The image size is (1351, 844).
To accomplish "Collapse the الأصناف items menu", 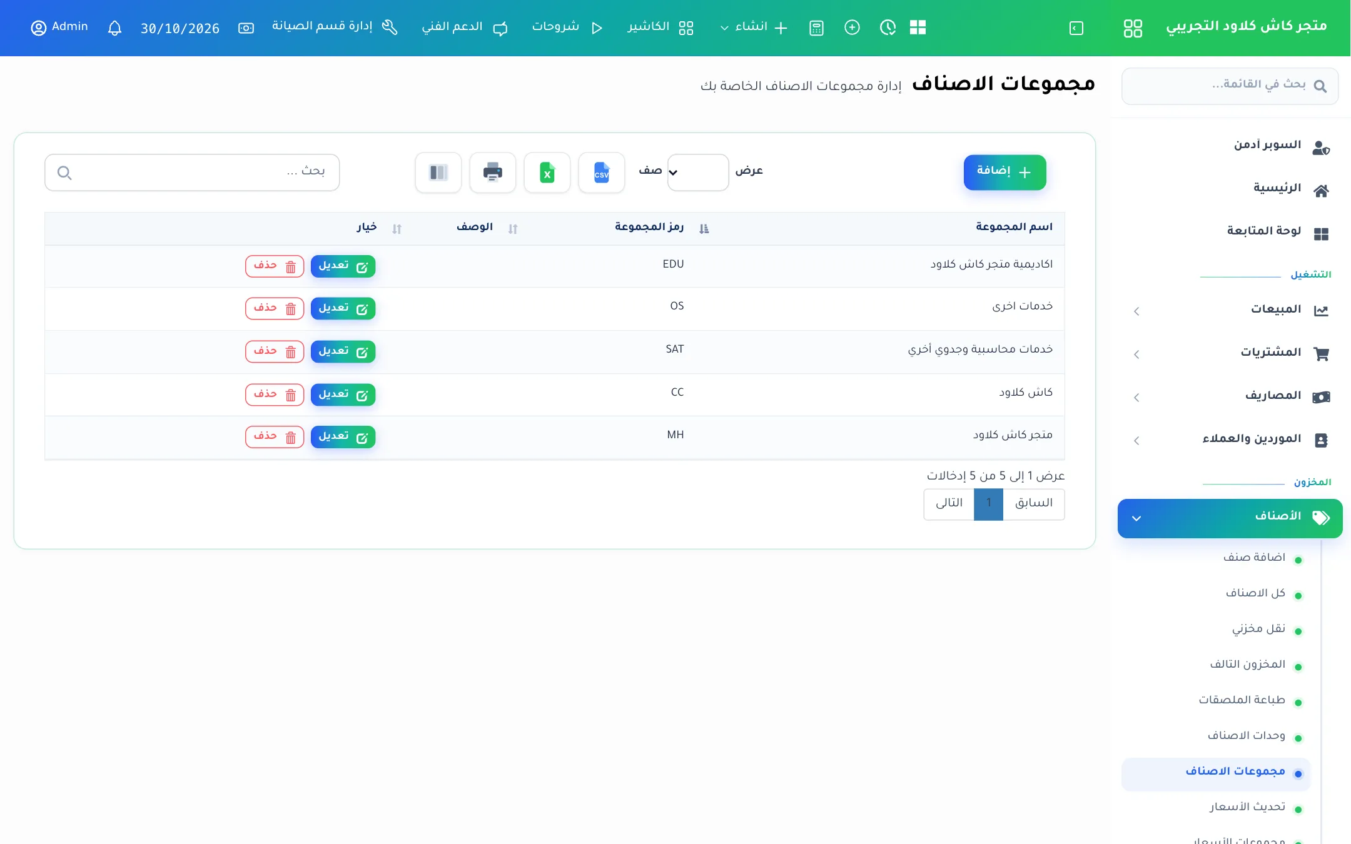I will coord(1230,518).
